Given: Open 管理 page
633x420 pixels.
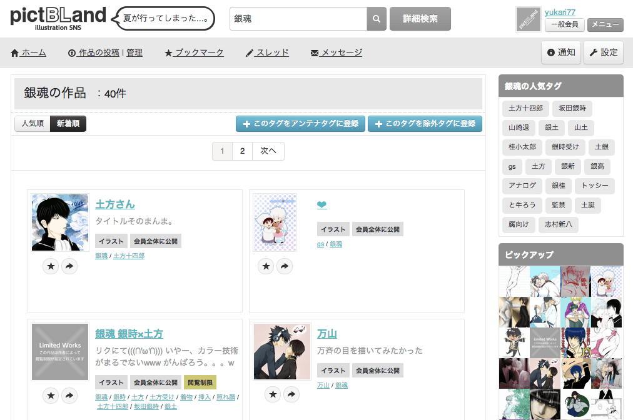Looking at the screenshot, I should click(134, 53).
